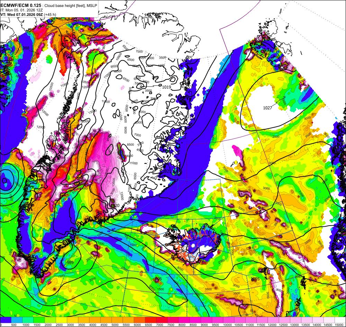Click the 0–500 ft blue-violet legend swatch
This screenshot has height=327, width=346.
[6, 319]
